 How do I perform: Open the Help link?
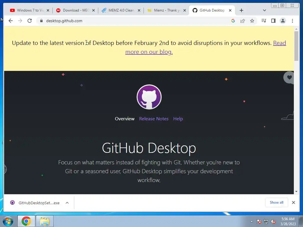[178, 119]
